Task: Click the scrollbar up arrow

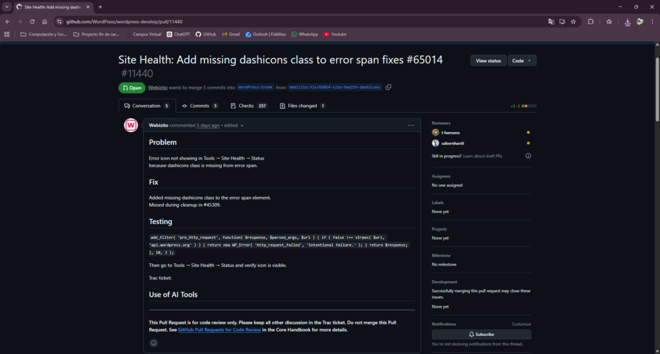Action: coord(657,44)
